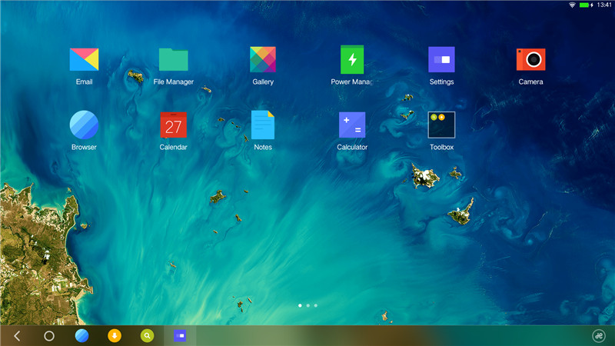
Task: Launch the Camera app
Action: point(530,60)
